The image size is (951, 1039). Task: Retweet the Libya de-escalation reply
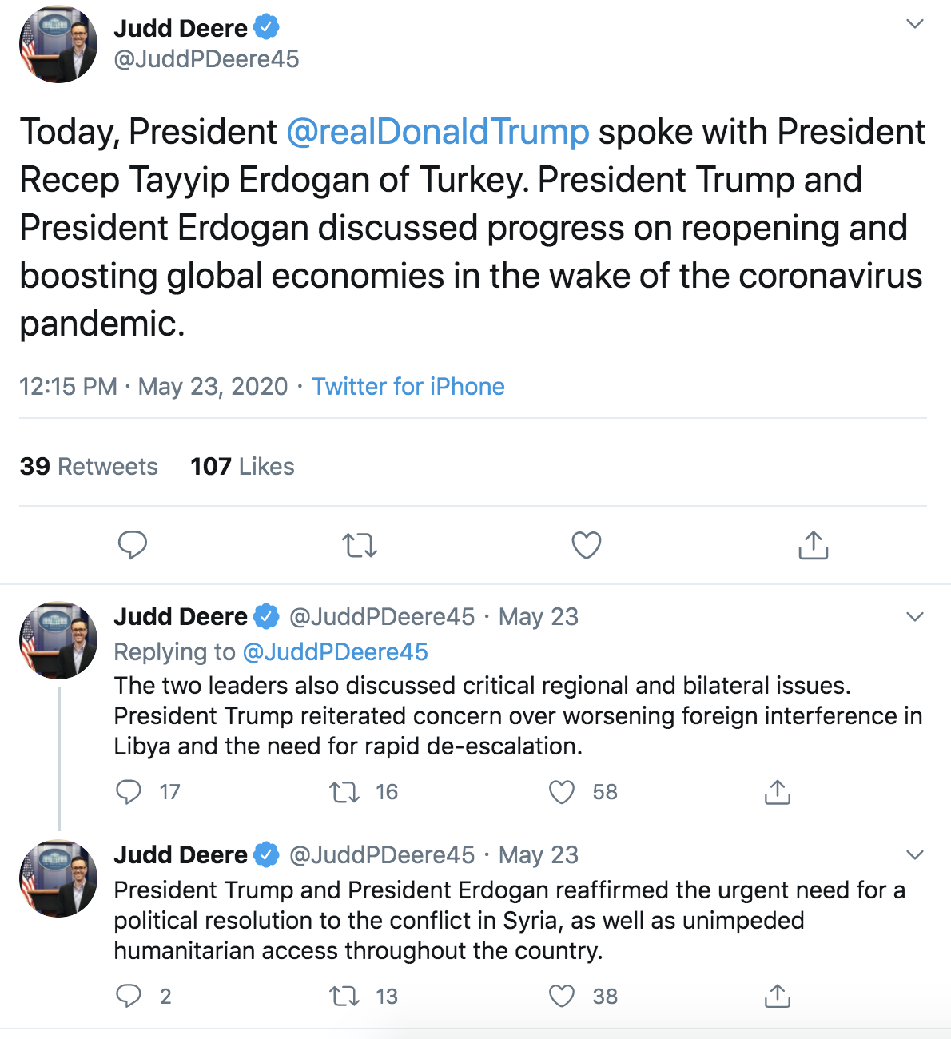pyautogui.click(x=344, y=792)
